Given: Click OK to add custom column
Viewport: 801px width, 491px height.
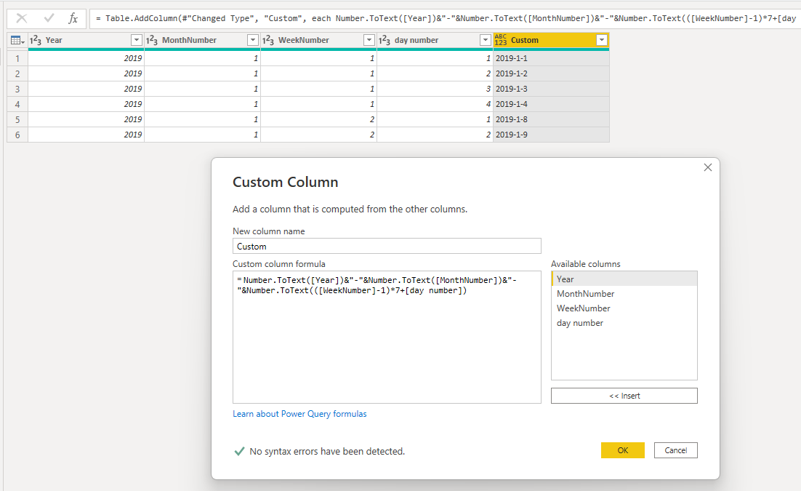Looking at the screenshot, I should [x=623, y=450].
